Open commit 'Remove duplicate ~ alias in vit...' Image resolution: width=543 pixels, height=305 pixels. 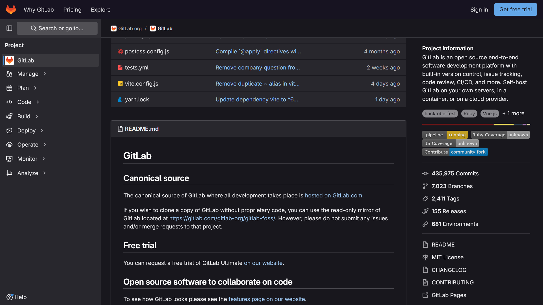[x=257, y=84]
